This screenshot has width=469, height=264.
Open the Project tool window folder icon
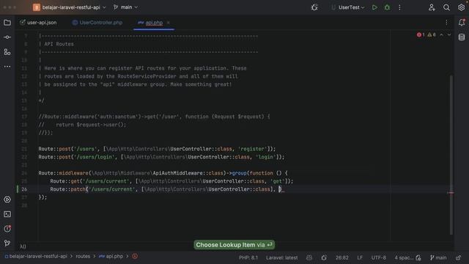pyautogui.click(x=7, y=23)
